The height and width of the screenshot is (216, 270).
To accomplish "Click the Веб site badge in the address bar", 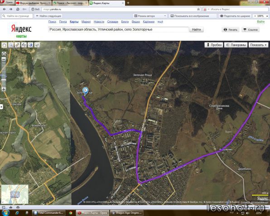I will pos(35,10).
